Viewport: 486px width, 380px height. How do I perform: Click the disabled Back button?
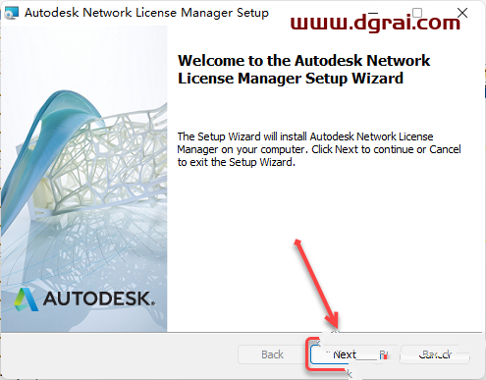tap(272, 354)
